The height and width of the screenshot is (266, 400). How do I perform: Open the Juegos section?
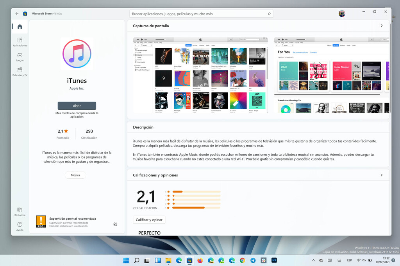[x=20, y=57]
